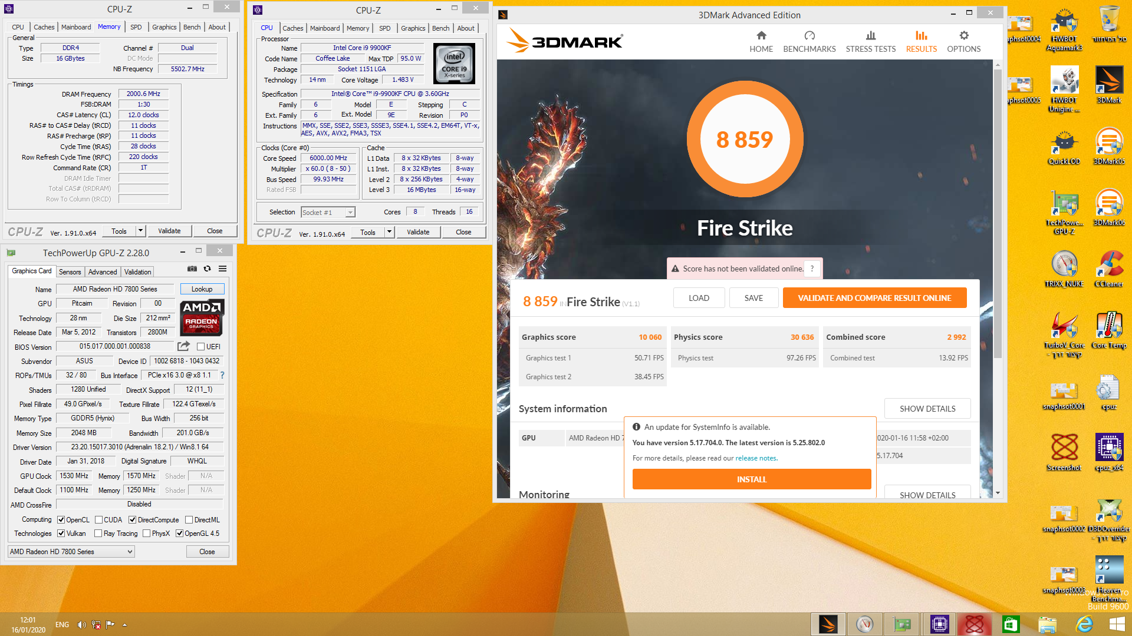Click the volume icon in system tray
The height and width of the screenshot is (636, 1132).
click(x=81, y=625)
